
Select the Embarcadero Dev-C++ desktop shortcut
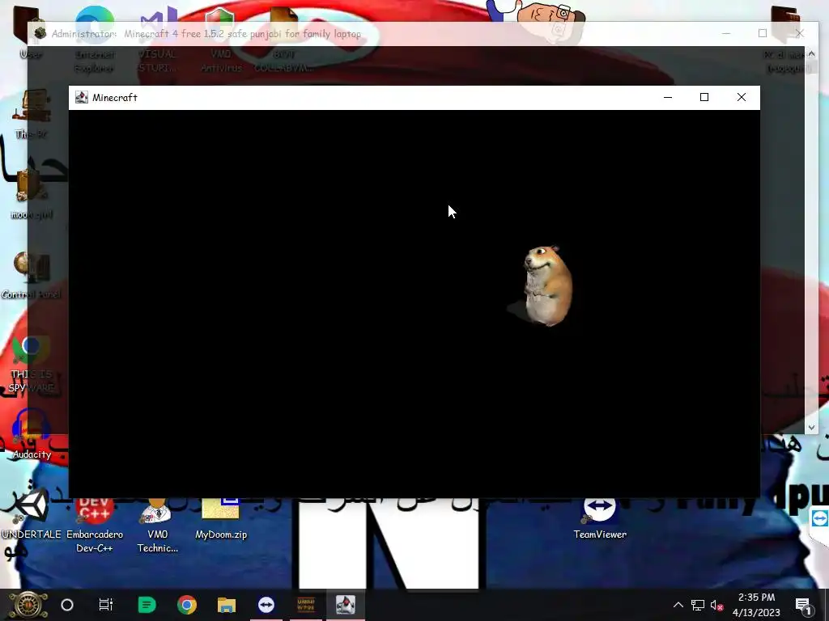95,525
